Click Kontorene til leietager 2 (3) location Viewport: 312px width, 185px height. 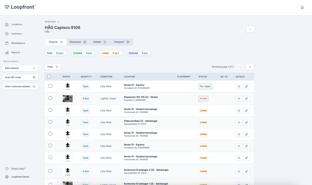click(146, 170)
